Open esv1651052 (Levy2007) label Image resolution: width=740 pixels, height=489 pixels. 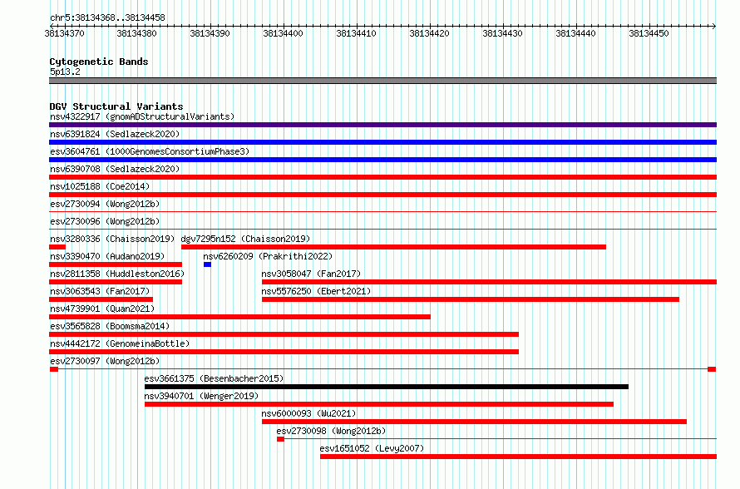tap(372, 448)
